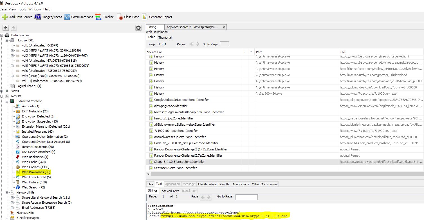The width and height of the screenshot is (424, 220).
Task: Select Operating System Information (2)
Action: (45, 137)
